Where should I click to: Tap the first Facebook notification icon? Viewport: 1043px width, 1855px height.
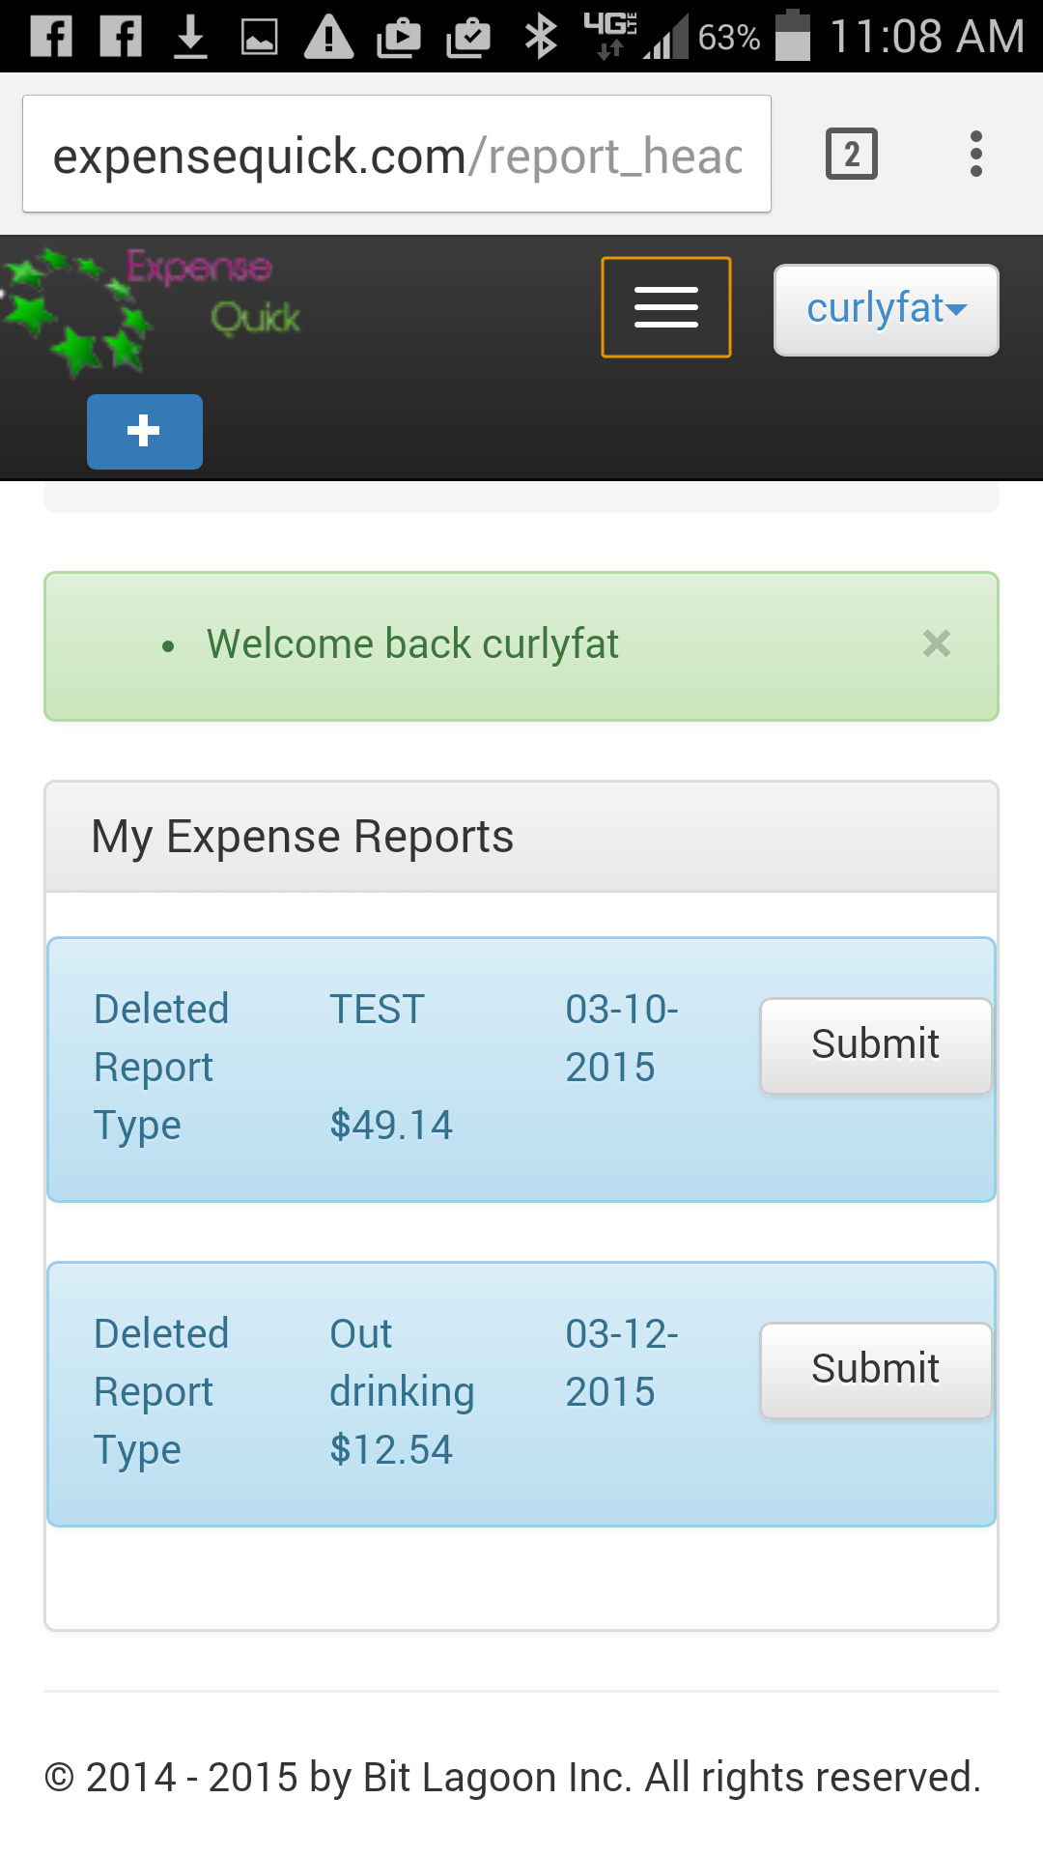(52, 37)
